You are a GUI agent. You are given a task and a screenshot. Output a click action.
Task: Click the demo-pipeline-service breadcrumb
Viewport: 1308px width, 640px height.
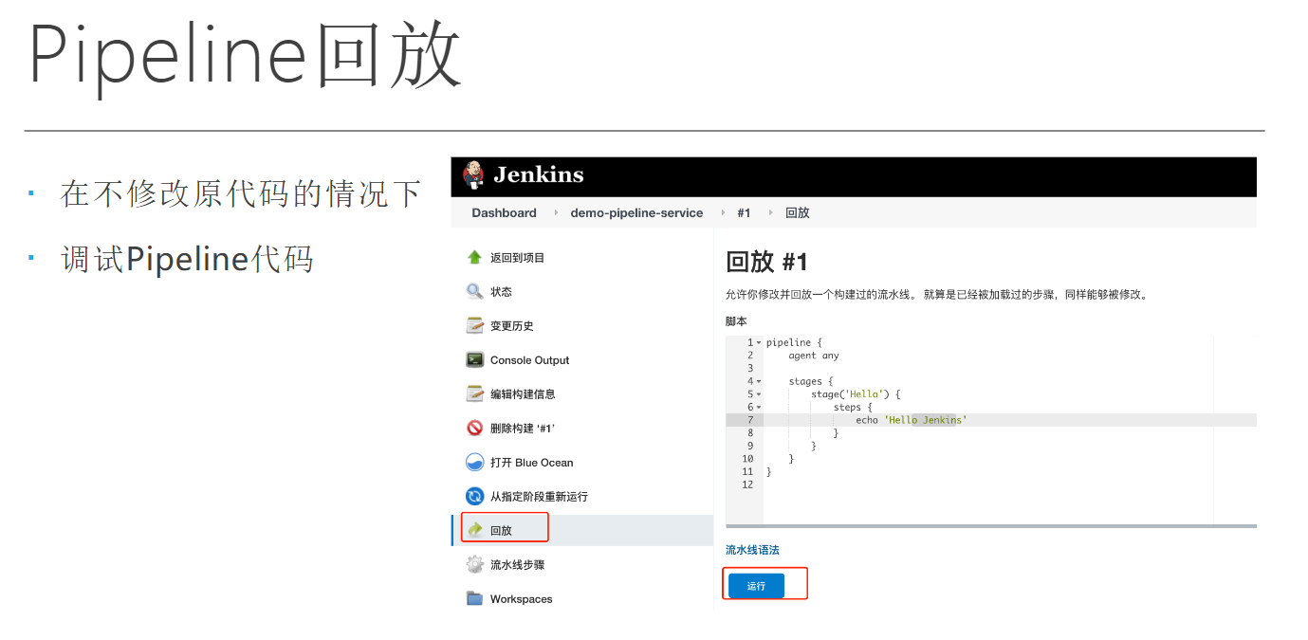coord(636,212)
